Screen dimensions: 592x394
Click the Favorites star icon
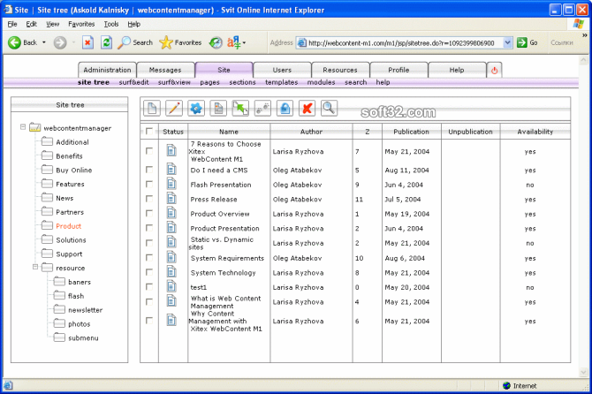(166, 42)
